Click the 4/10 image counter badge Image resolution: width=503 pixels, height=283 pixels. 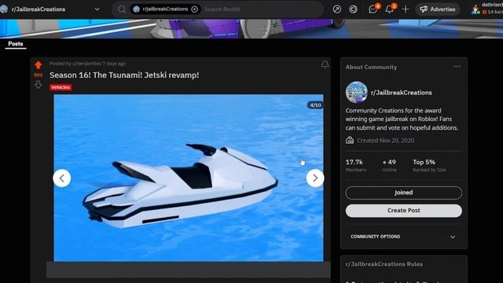[x=315, y=105]
